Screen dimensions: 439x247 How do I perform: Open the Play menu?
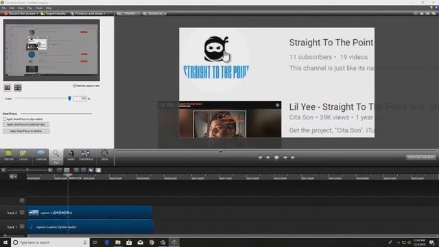[x=29, y=8]
